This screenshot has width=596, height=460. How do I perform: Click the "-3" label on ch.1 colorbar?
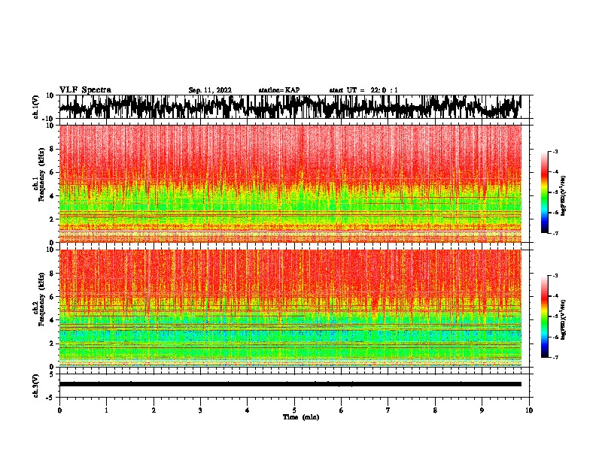click(x=555, y=151)
